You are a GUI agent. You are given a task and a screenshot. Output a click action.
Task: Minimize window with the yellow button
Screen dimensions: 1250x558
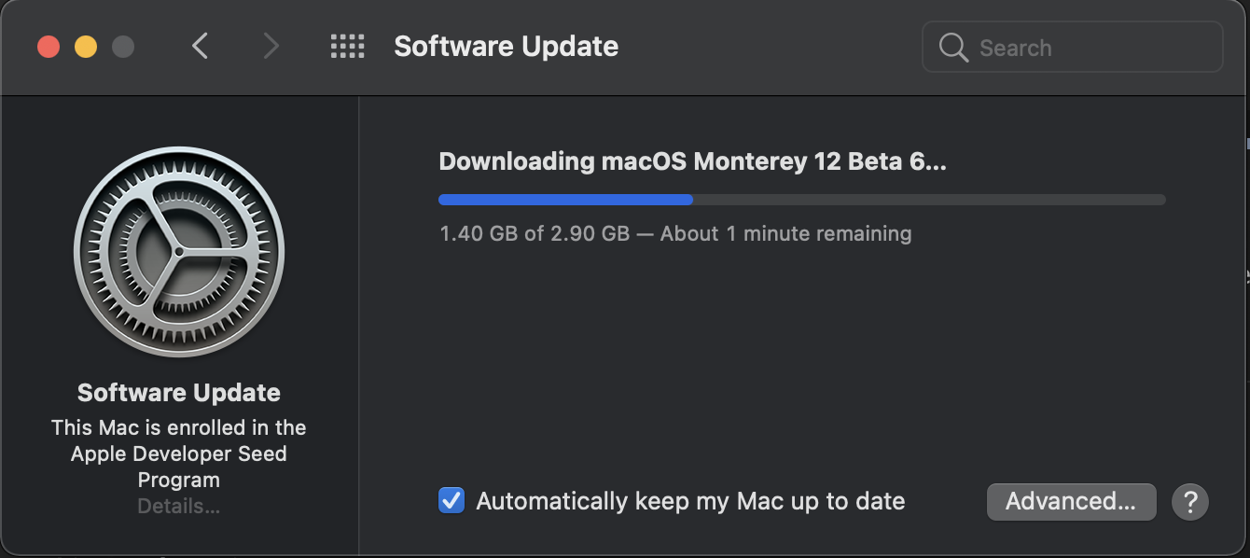click(86, 47)
